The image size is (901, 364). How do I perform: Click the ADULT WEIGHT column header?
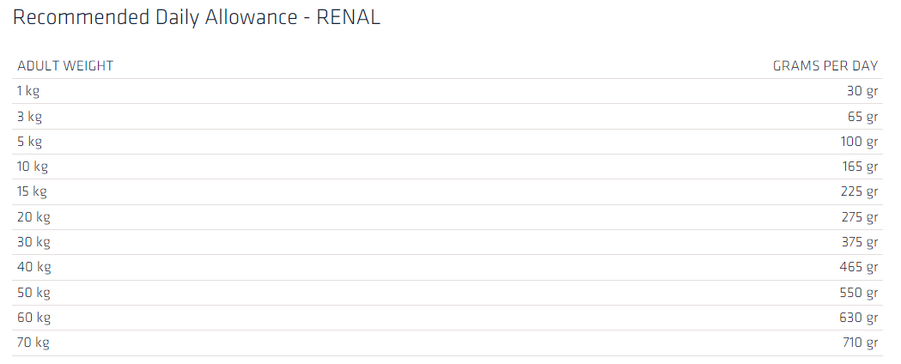click(65, 66)
